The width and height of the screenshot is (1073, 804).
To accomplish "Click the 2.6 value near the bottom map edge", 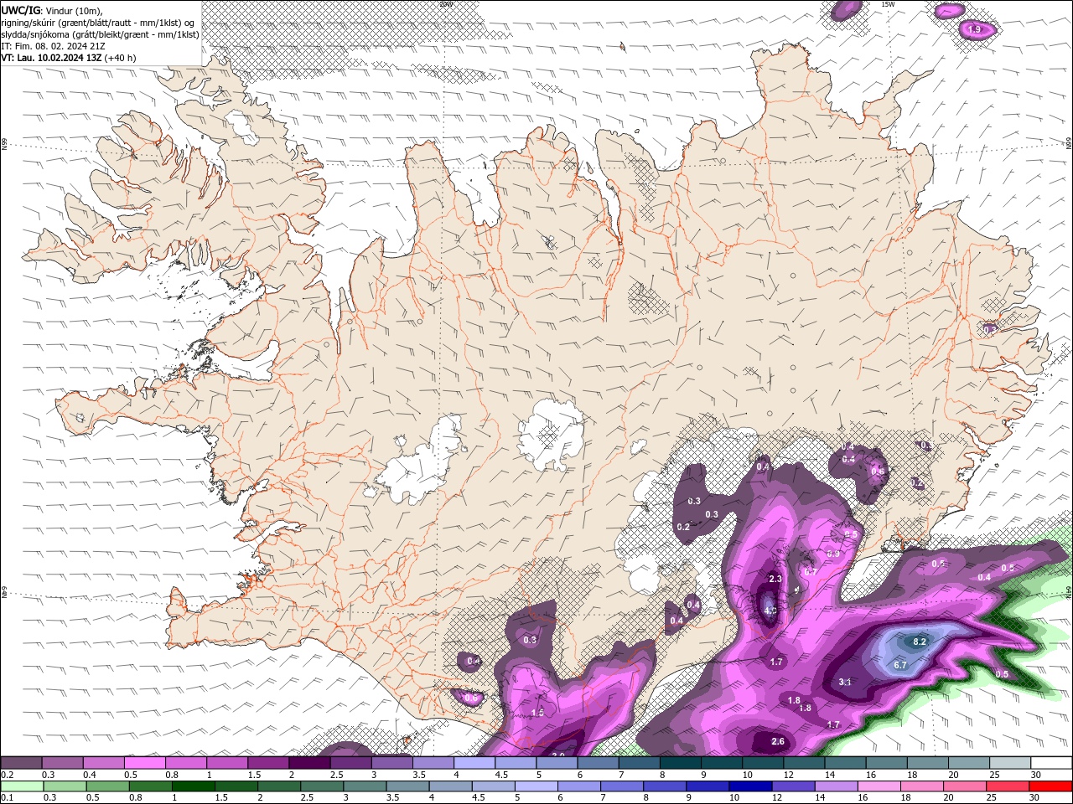I will tap(778, 741).
